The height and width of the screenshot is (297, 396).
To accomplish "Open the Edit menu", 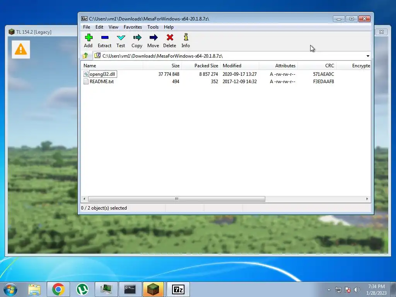I will point(99,27).
